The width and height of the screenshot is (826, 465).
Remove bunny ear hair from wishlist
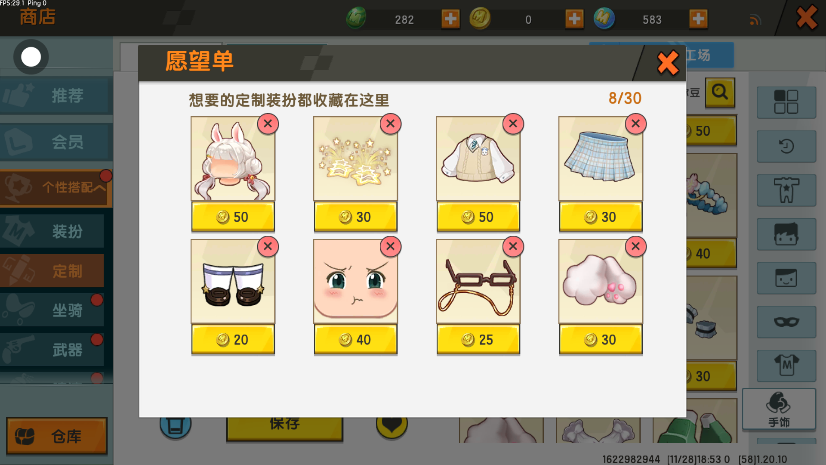pyautogui.click(x=268, y=124)
